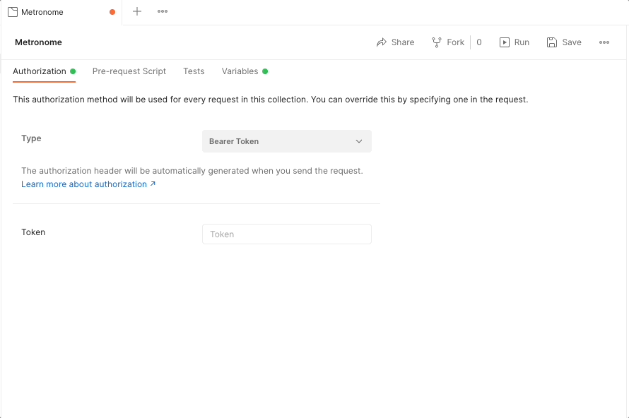
Task: Click the Fork count showing zero
Action: (x=479, y=42)
